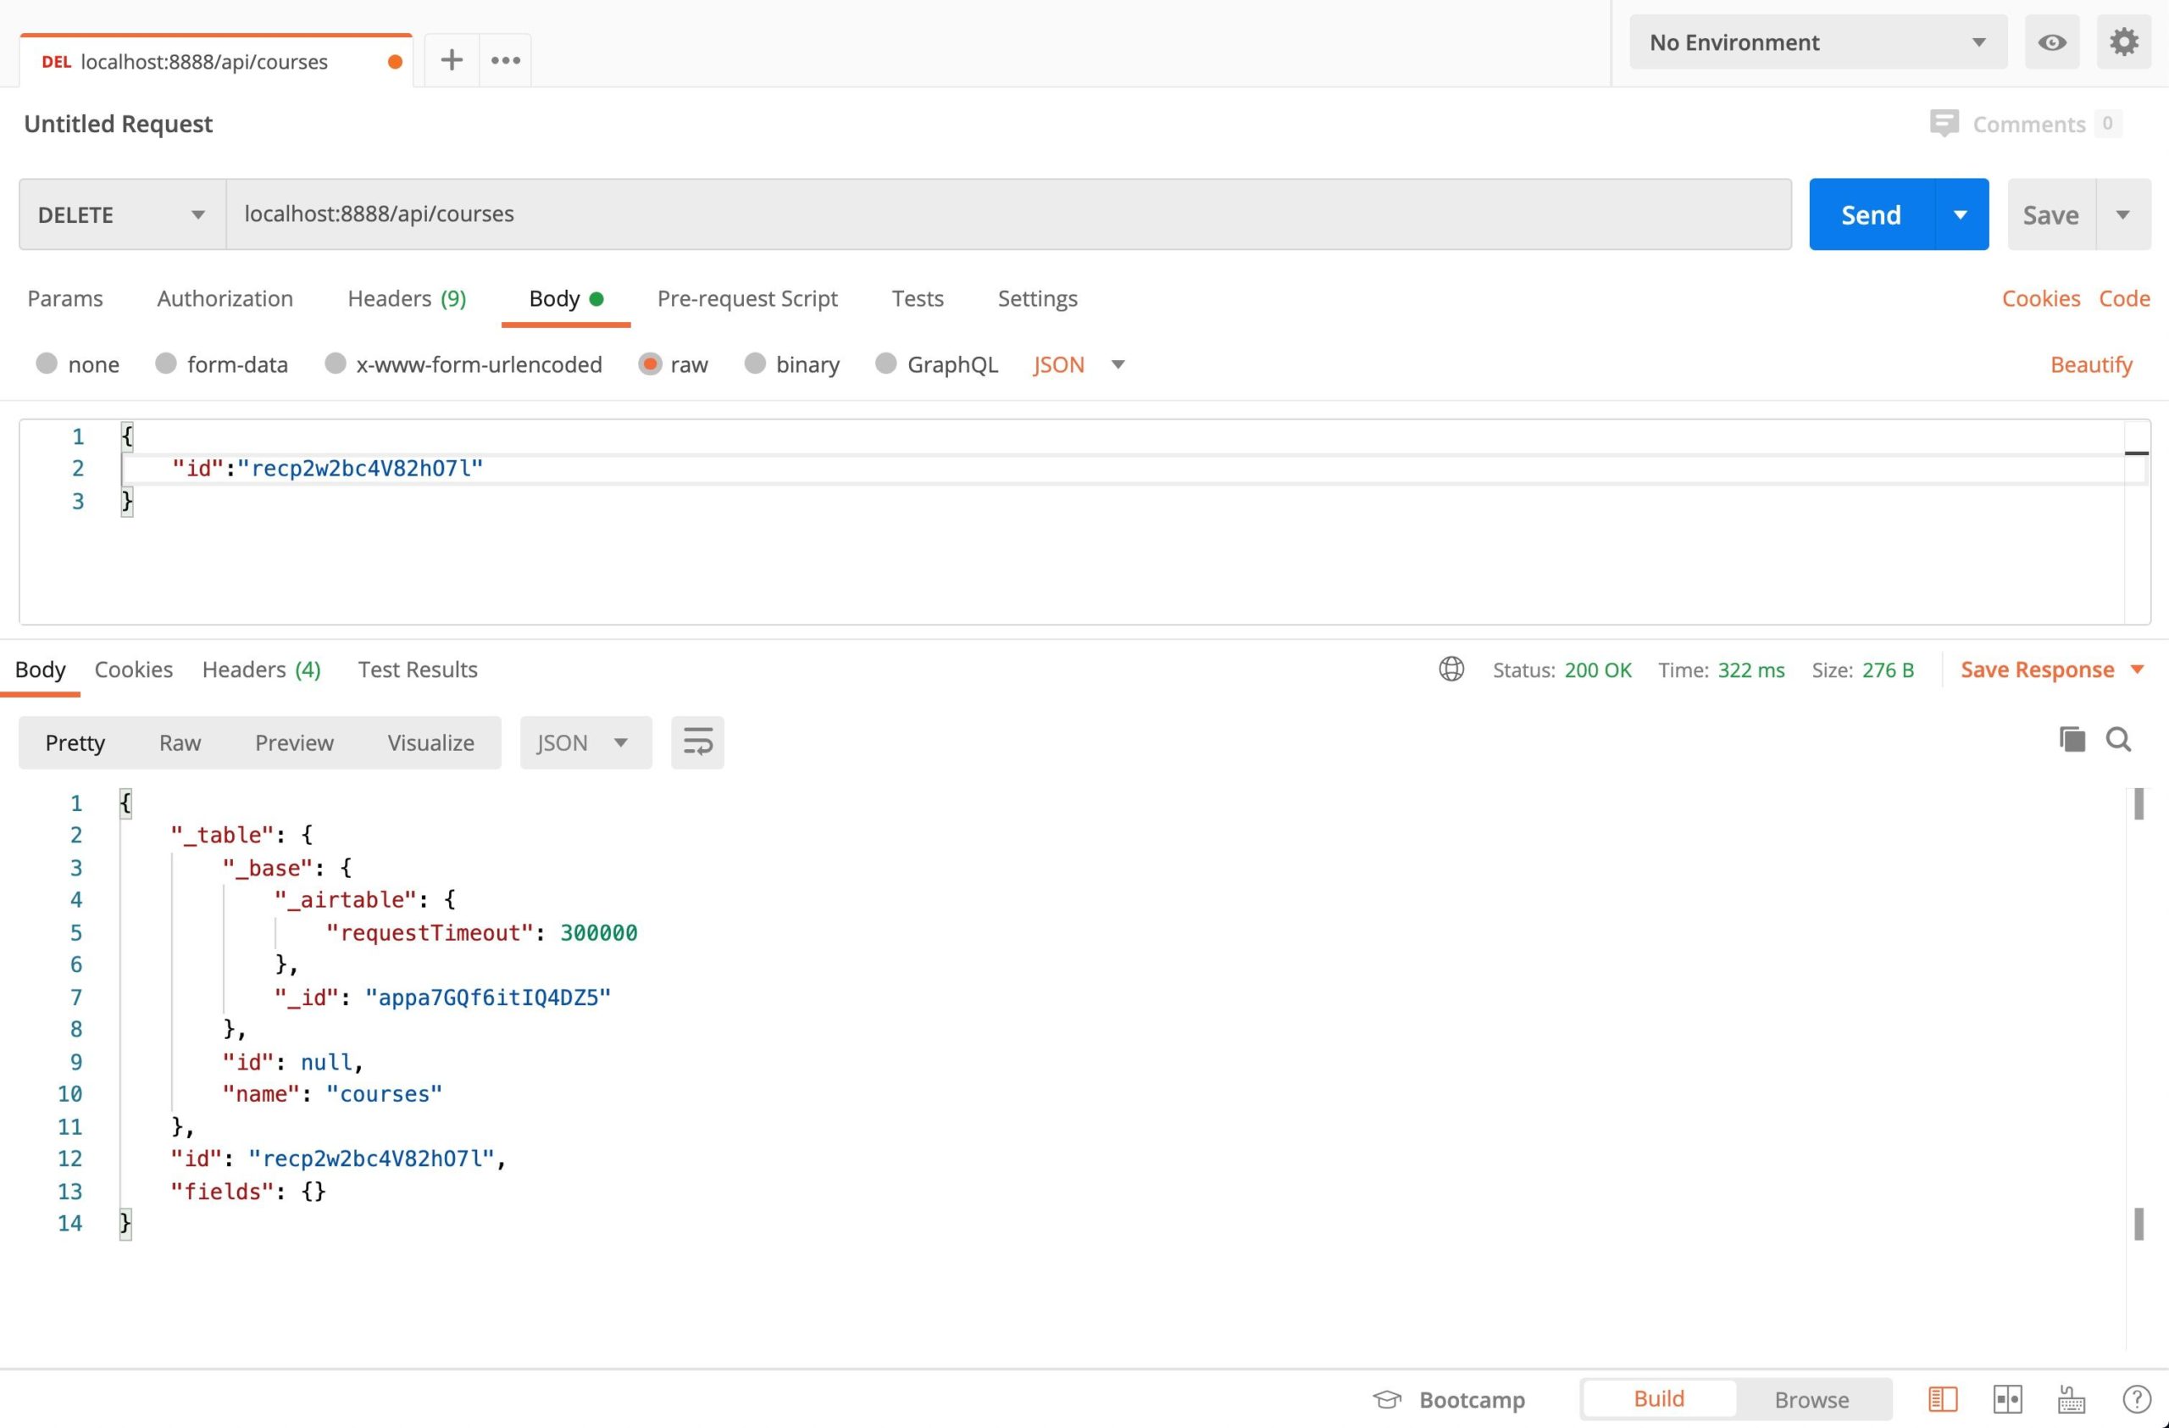The image size is (2169, 1428).
Task: Open Help from bottom status bar
Action: 2136,1399
